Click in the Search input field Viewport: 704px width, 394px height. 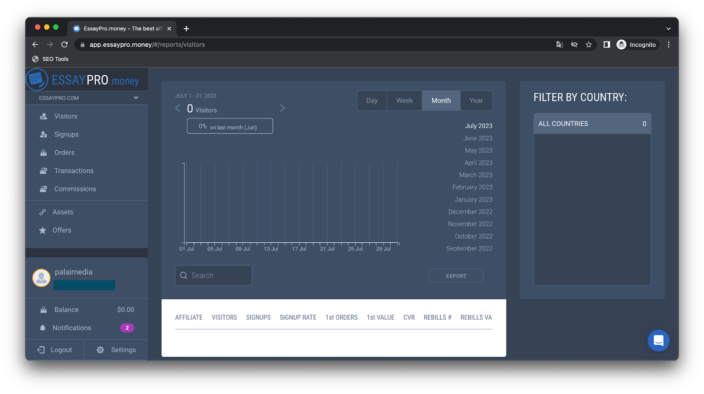pyautogui.click(x=213, y=276)
